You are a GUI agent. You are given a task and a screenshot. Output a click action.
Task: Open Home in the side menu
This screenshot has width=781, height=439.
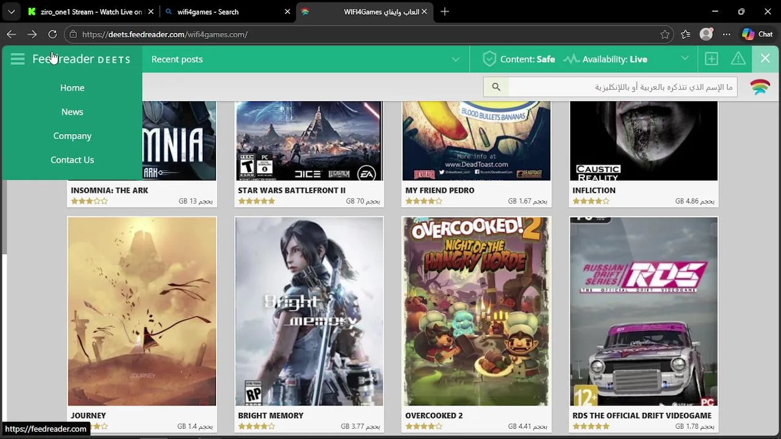pos(72,88)
